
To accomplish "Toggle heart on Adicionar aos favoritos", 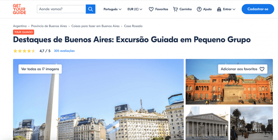I will pos(262,69).
